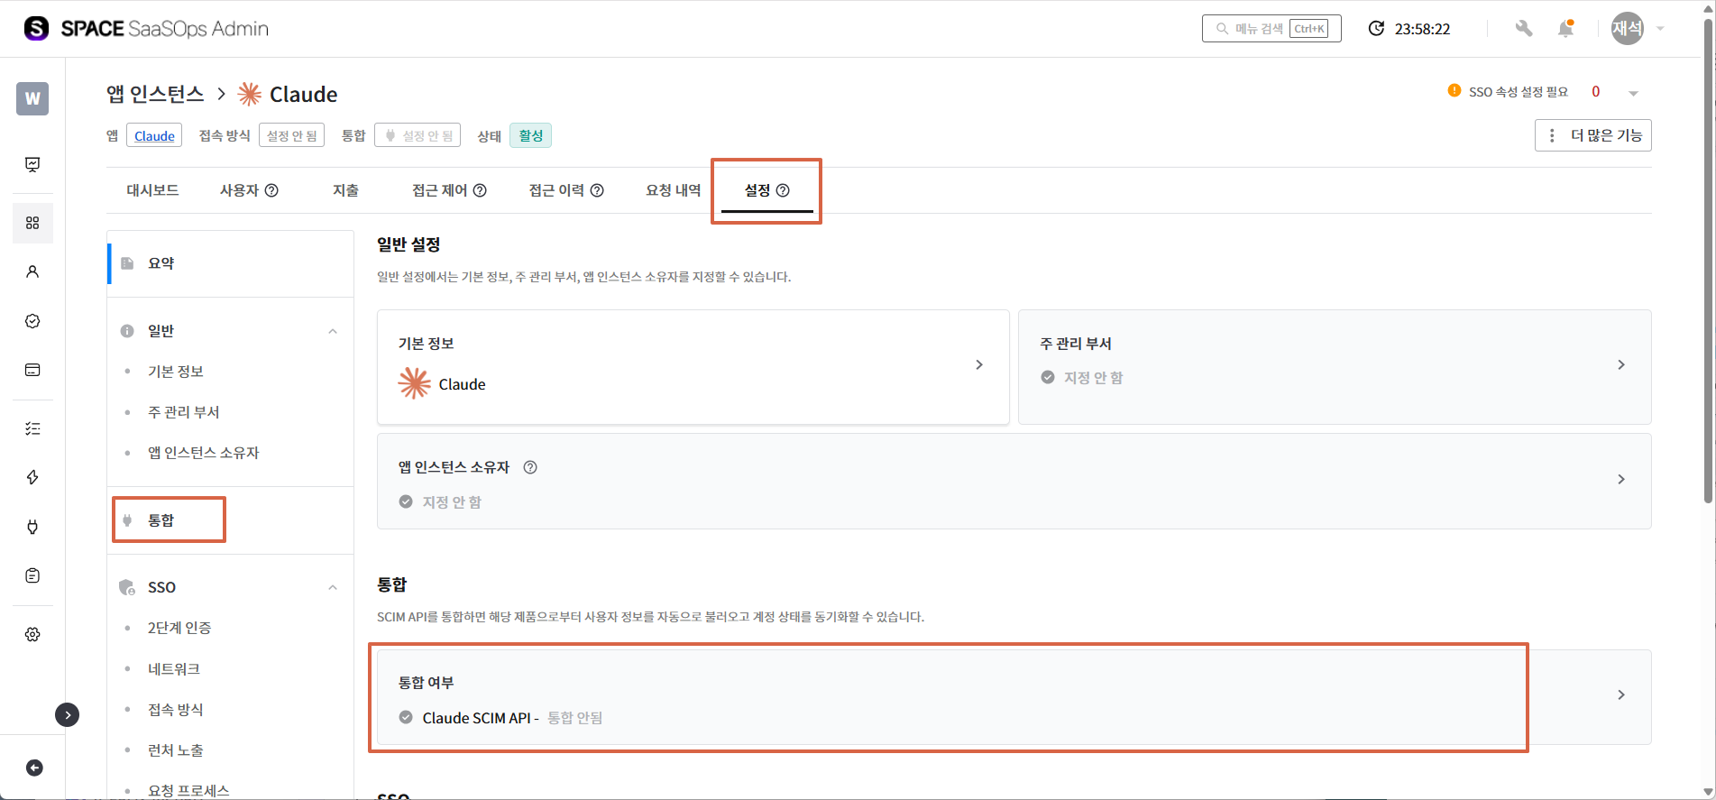
Task: Open the apps grid sidebar icon
Action: pyautogui.click(x=32, y=223)
